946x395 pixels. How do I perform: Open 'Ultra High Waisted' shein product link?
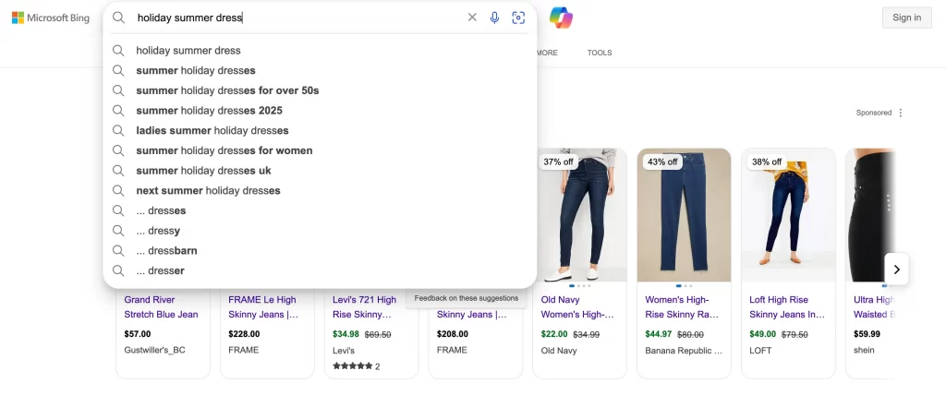pos(874,307)
